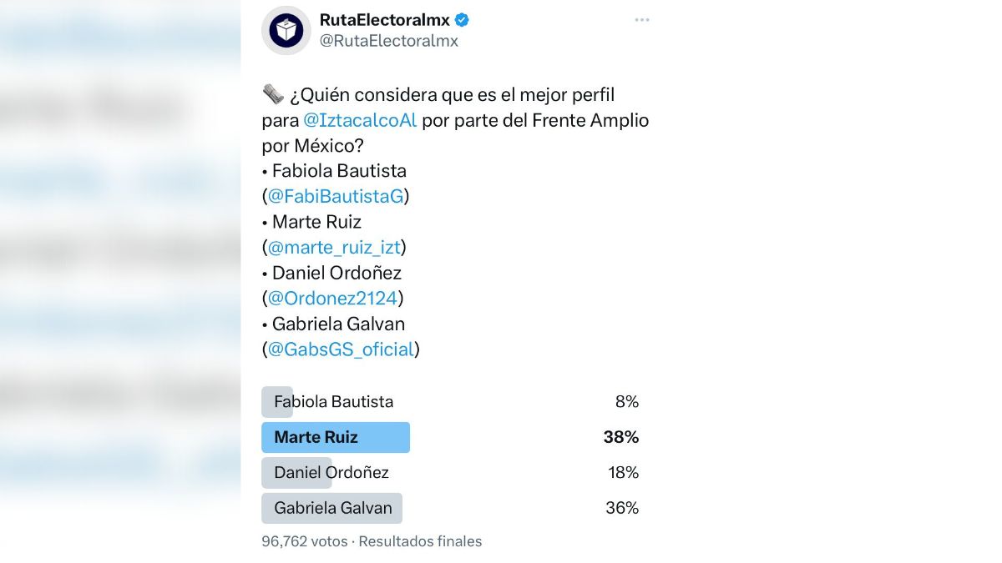Click the 8% poll result for Fabiola
This screenshot has width=1002, height=563.
point(626,402)
